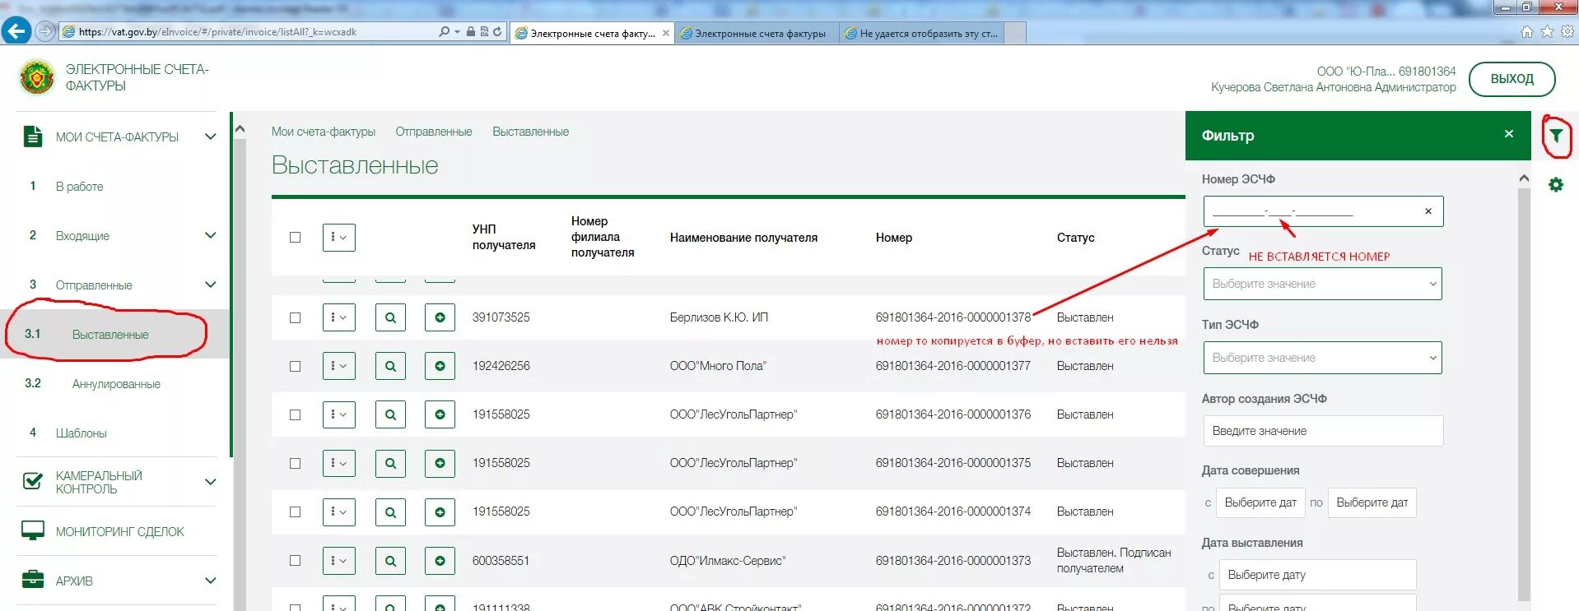Check the row for Берлизов К.Ю. ИП
The width and height of the screenshot is (1579, 611).
(x=295, y=317)
